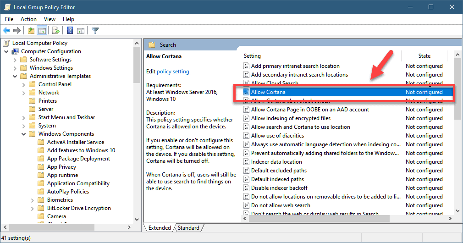This screenshot has height=243, width=463.
Task: Select Allow Cortana Page in OOBE setting
Action: [310, 110]
